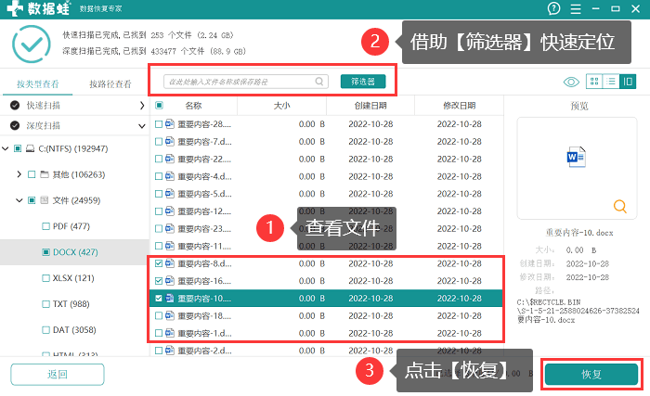This screenshot has height=396, width=650.
Task: Sort by 创建日期 column header
Action: 370,106
